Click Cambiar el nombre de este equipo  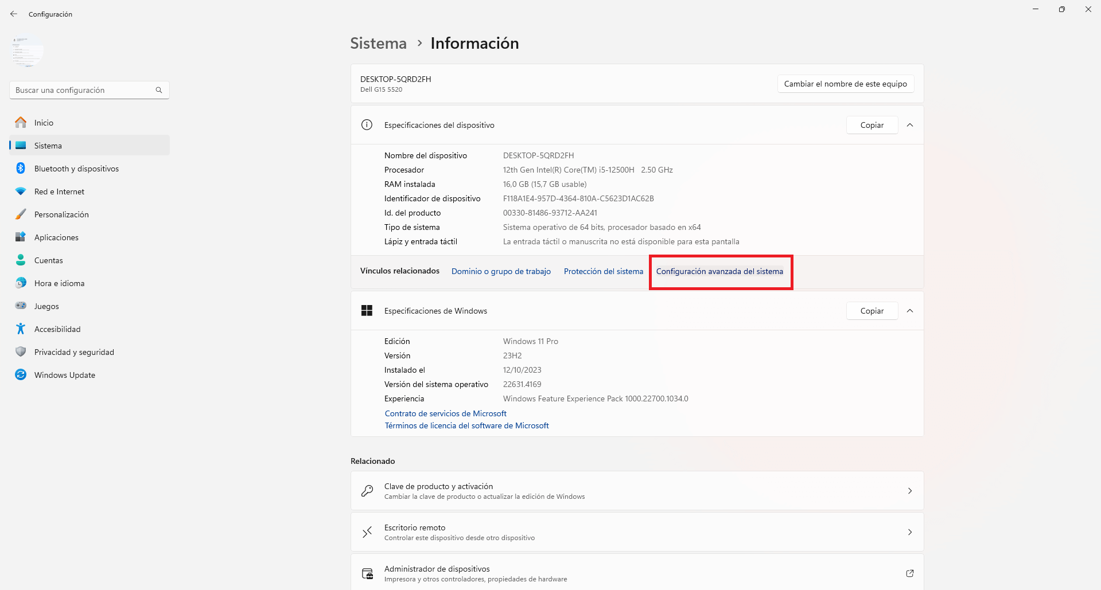[846, 84]
